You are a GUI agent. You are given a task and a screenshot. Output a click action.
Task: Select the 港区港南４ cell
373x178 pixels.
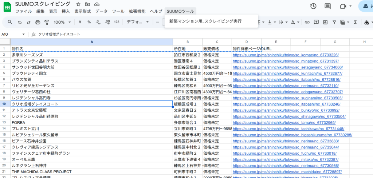coord(188,61)
